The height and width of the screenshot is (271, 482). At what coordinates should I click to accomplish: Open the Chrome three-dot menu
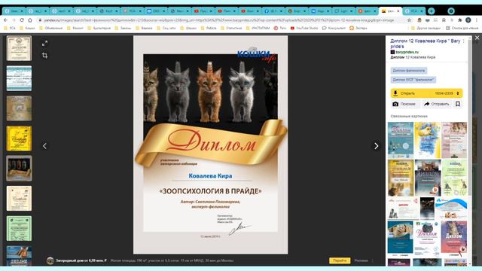pyautogui.click(x=476, y=20)
